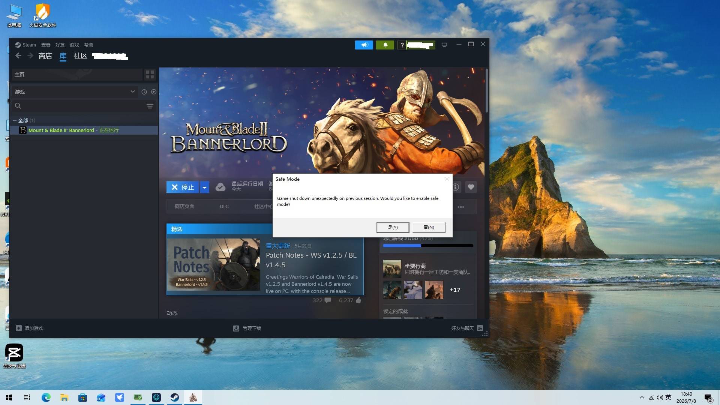Choose 是(Y) in Safe Mode dialog

[x=393, y=227]
